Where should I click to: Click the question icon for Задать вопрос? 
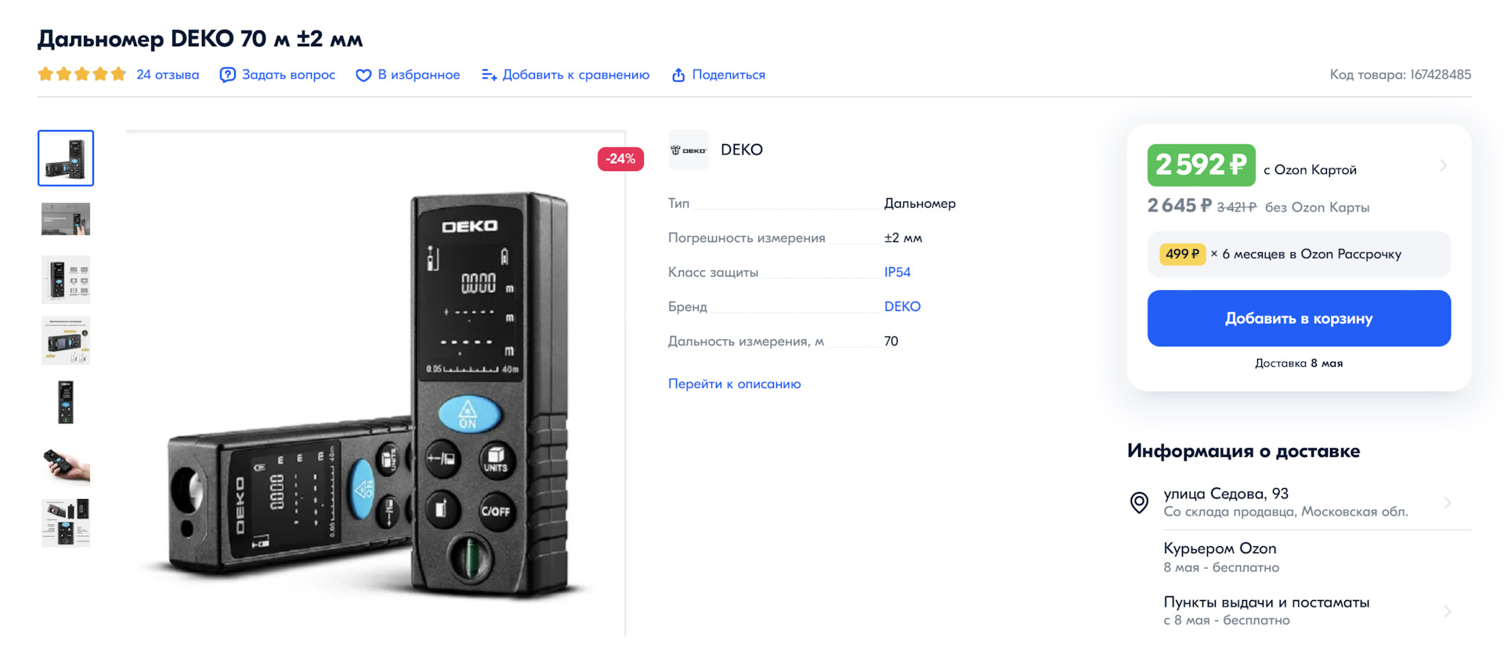coord(227,75)
